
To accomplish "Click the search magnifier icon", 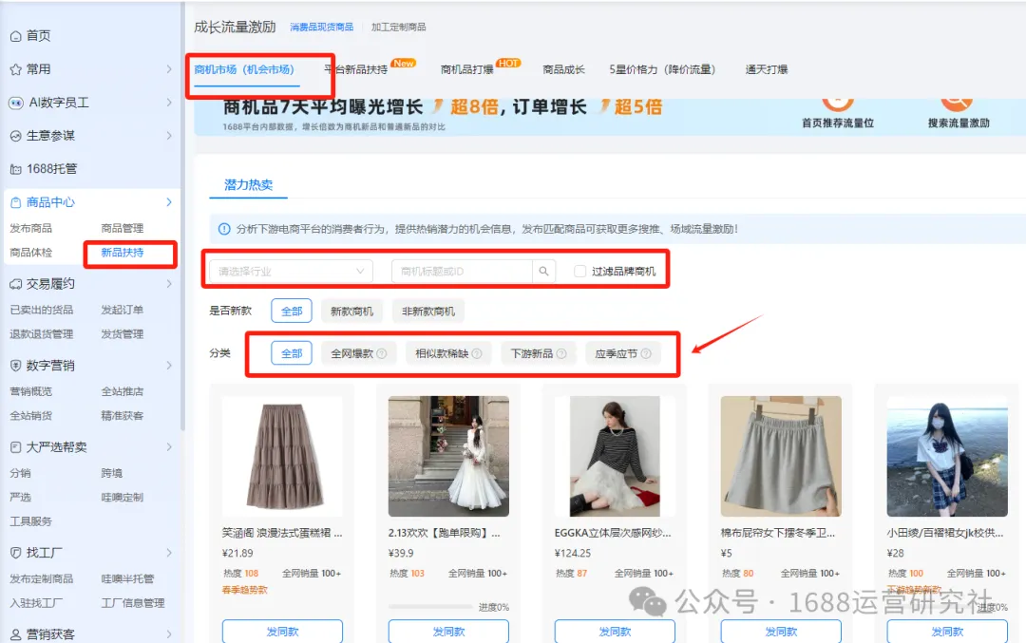I will click(x=543, y=270).
